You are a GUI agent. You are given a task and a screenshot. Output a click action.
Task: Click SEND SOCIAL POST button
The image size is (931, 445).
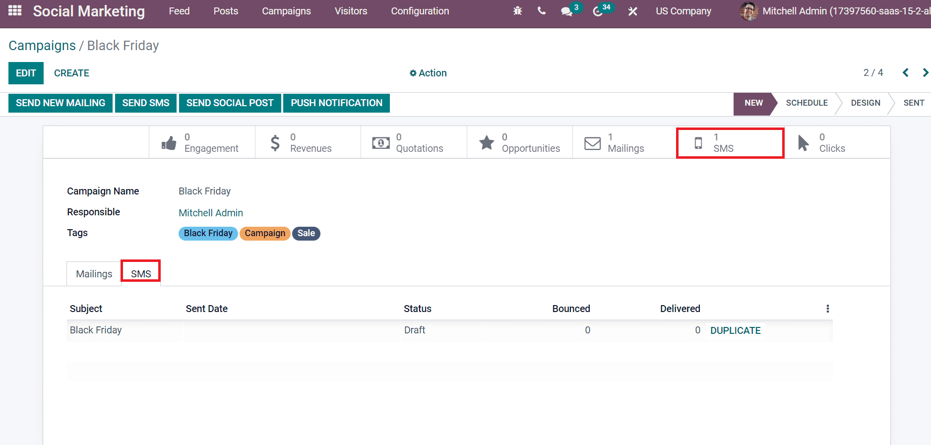[230, 103]
